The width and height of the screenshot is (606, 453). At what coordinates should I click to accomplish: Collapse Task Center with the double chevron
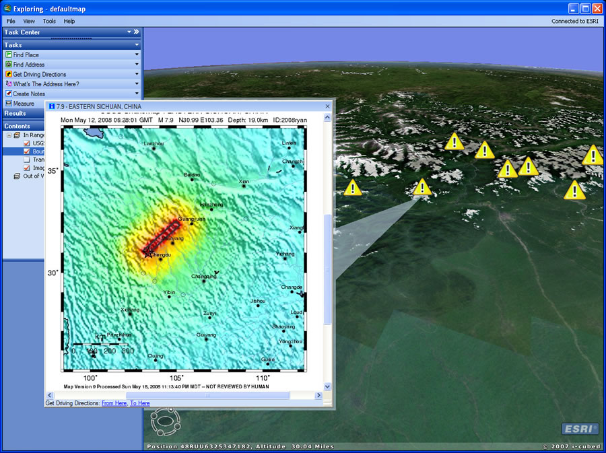click(136, 32)
